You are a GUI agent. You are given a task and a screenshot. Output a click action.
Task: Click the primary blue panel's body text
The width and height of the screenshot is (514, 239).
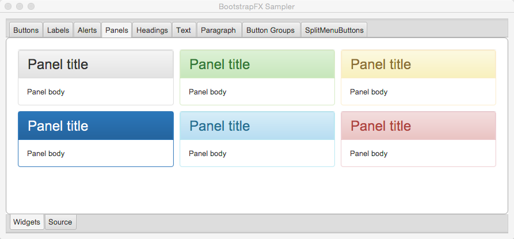[x=46, y=153]
